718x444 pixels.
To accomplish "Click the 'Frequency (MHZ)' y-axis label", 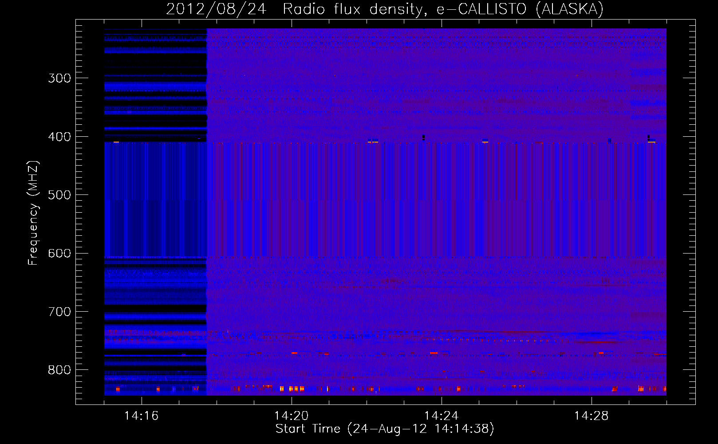I will tap(33, 213).
